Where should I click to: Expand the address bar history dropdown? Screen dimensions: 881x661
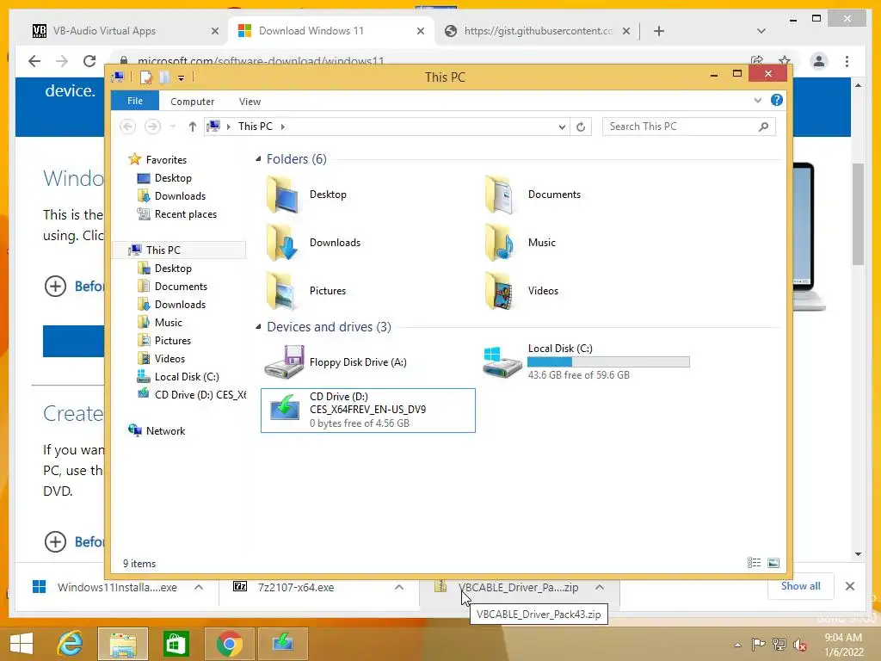coord(561,127)
